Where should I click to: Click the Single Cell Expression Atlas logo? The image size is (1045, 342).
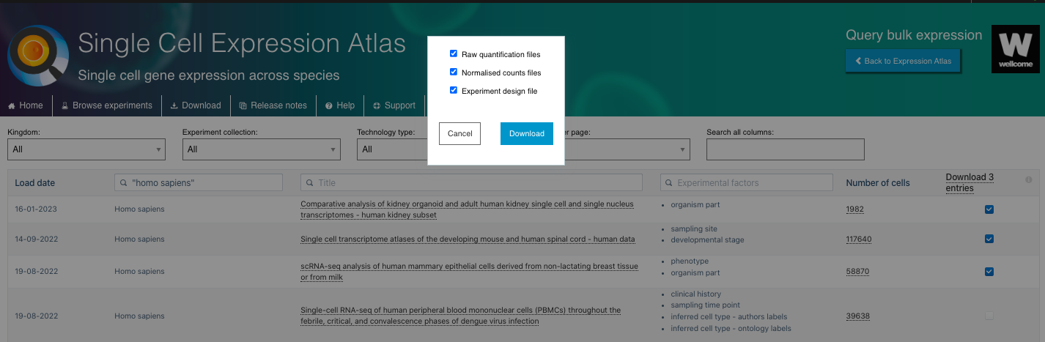point(38,56)
